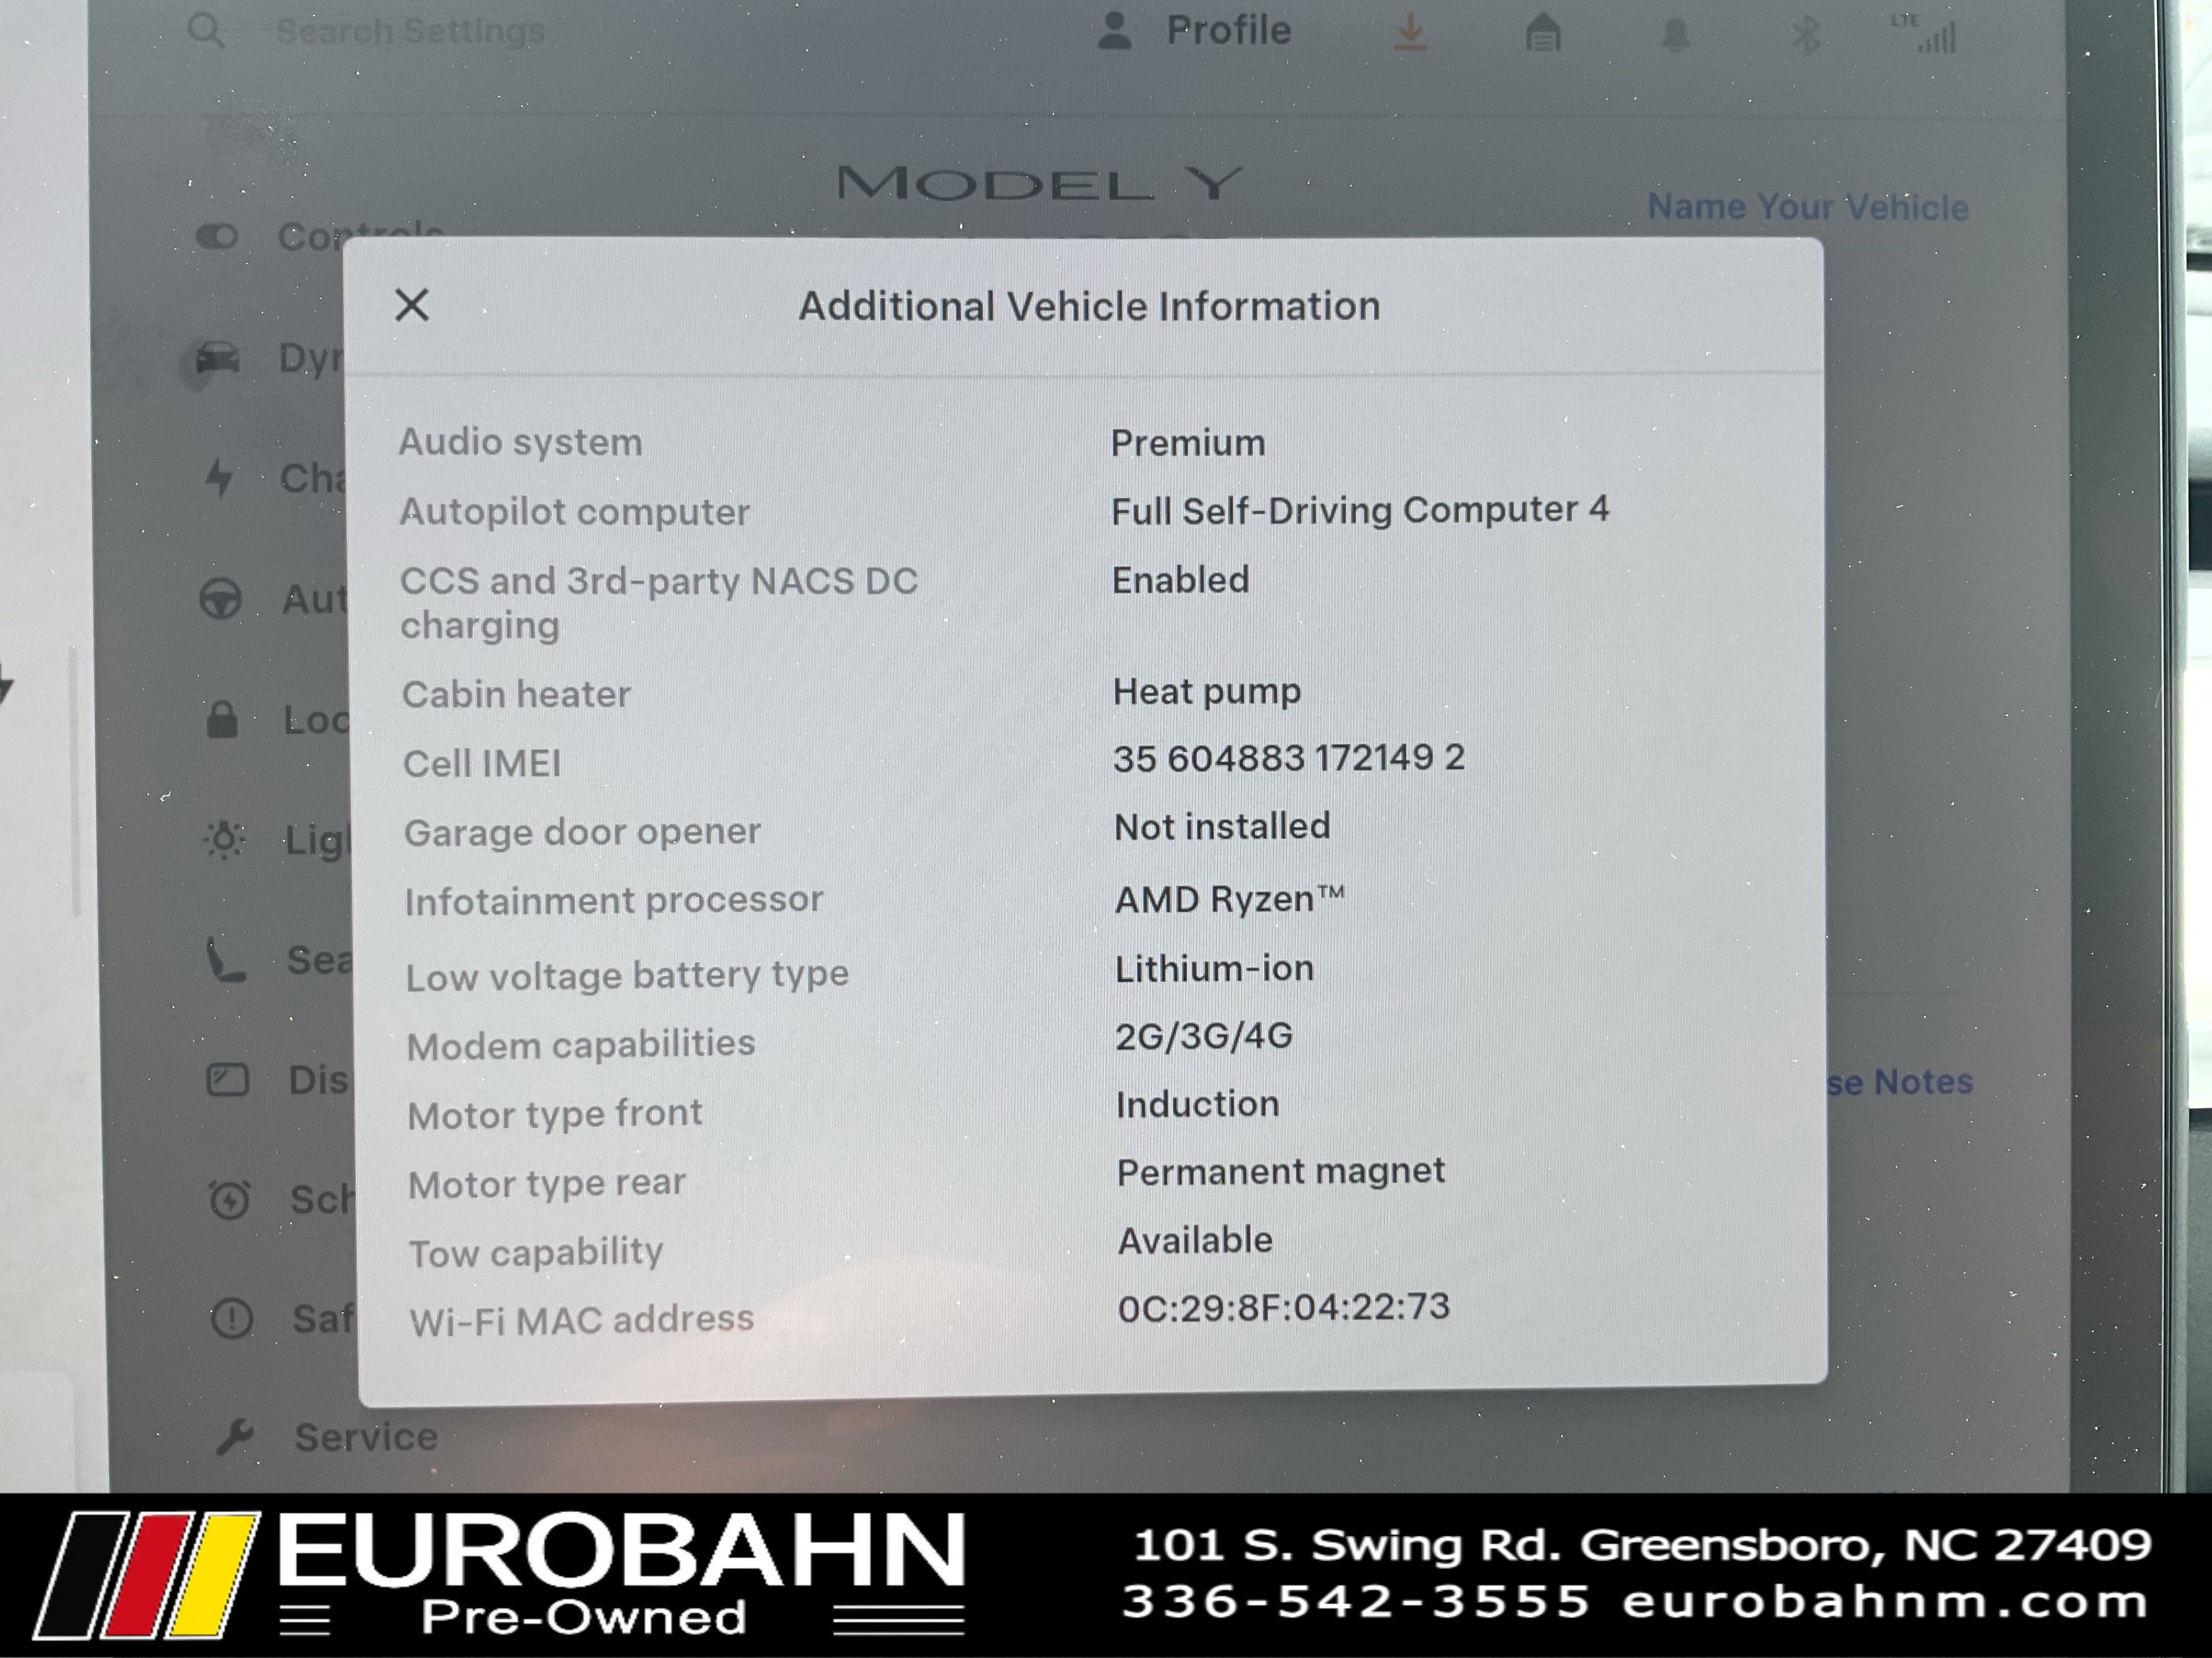Select Autopilot steering wheel icon

[x=220, y=600]
